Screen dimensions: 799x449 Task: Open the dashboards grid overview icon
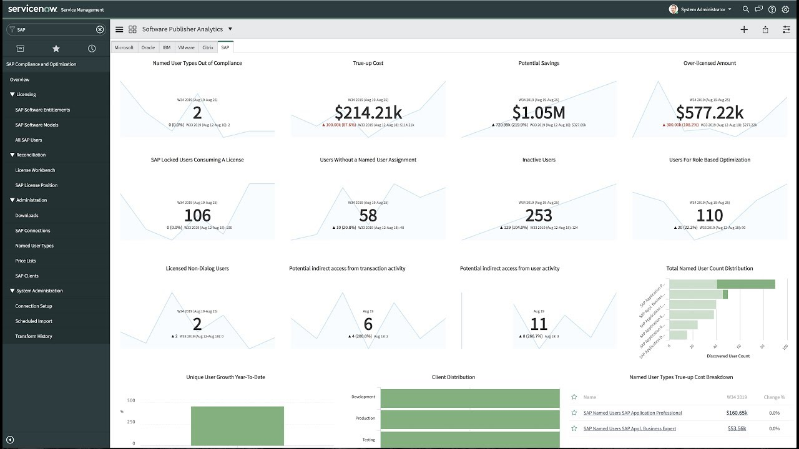pyautogui.click(x=132, y=29)
